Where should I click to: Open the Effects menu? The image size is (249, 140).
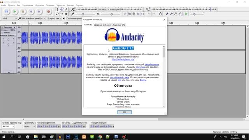[x=61, y=5]
